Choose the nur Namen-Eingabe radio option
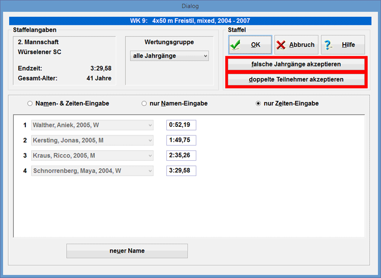Image resolution: width=381 pixels, height=278 pixels. coord(144,103)
